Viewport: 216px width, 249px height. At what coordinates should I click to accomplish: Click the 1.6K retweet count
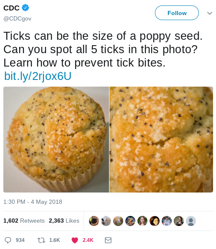(x=55, y=240)
